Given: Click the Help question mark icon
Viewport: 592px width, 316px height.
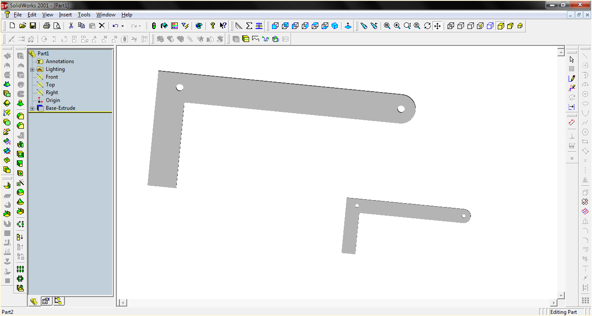Looking at the screenshot, I should (x=213, y=26).
